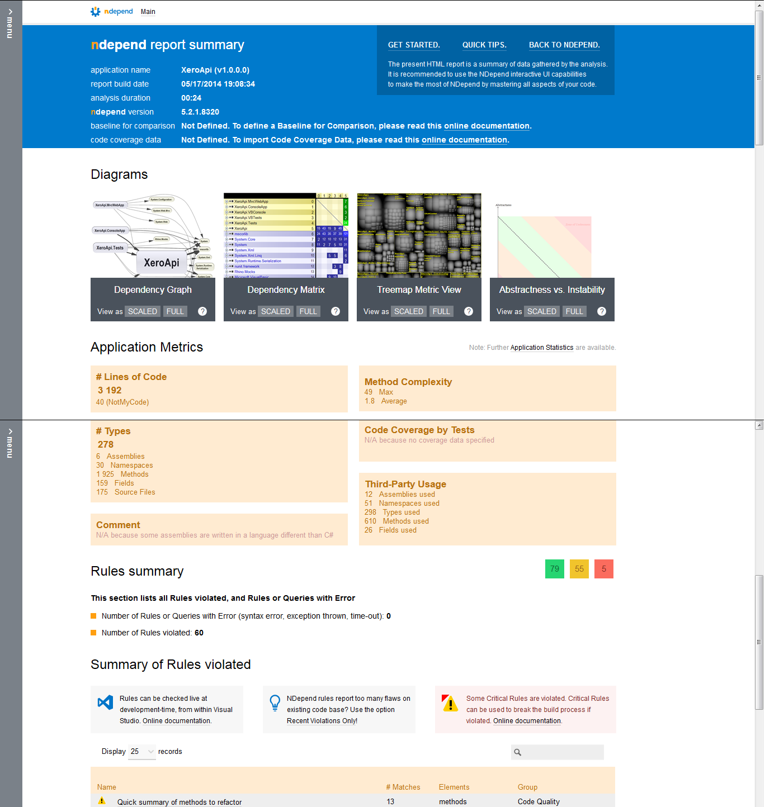The height and width of the screenshot is (807, 765).
Task: Open baseline comparison online documentation link
Action: click(x=487, y=126)
